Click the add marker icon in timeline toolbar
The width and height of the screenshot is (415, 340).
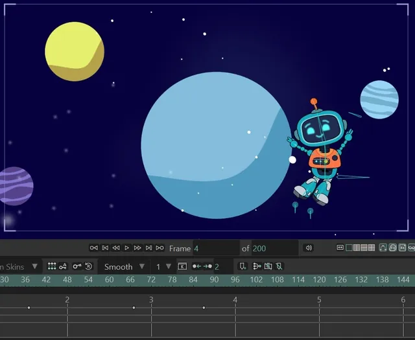click(x=243, y=266)
